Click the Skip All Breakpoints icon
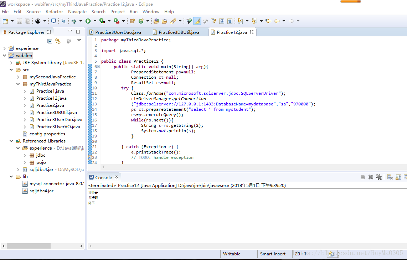Image resolution: width=407 pixels, height=260 pixels. (x=63, y=21)
